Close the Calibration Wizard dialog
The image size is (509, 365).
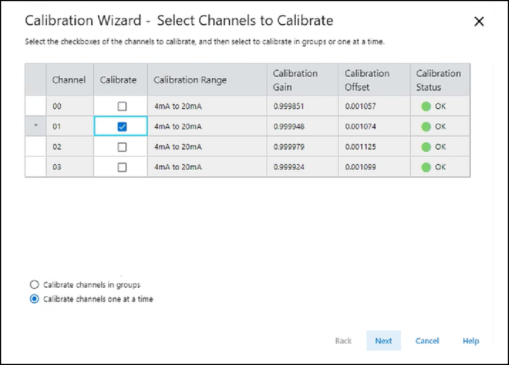(x=479, y=22)
